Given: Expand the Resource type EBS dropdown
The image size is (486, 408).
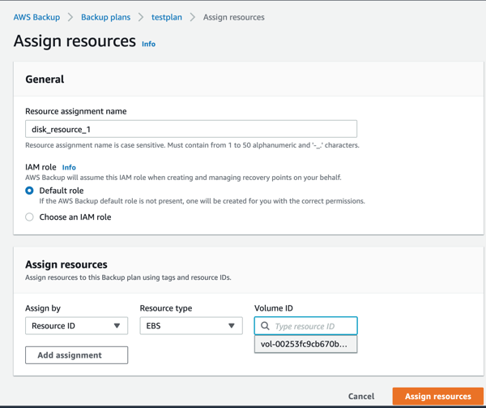Looking at the screenshot, I should (x=191, y=326).
